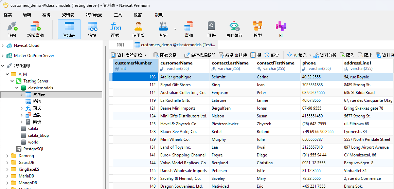The height and width of the screenshot is (189, 394).
Task: Expand Master OnPrem Server node
Action: (3, 56)
